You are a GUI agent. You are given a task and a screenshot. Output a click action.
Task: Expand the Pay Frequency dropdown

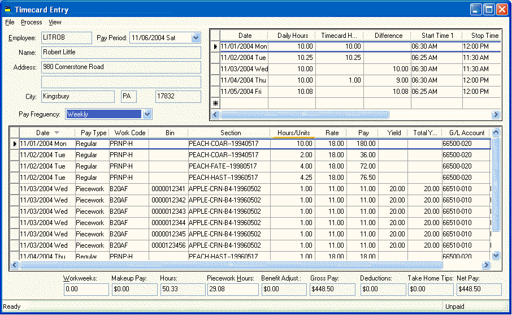[147, 114]
